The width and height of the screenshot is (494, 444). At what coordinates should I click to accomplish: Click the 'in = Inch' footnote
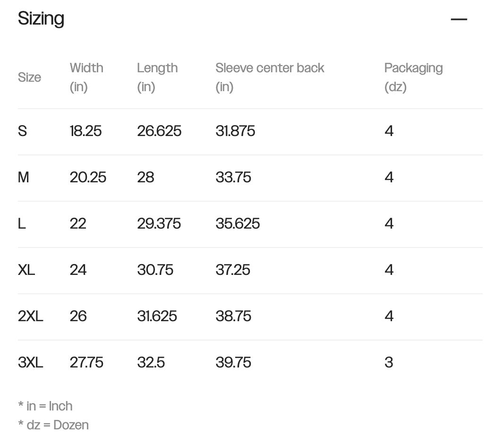(45, 406)
